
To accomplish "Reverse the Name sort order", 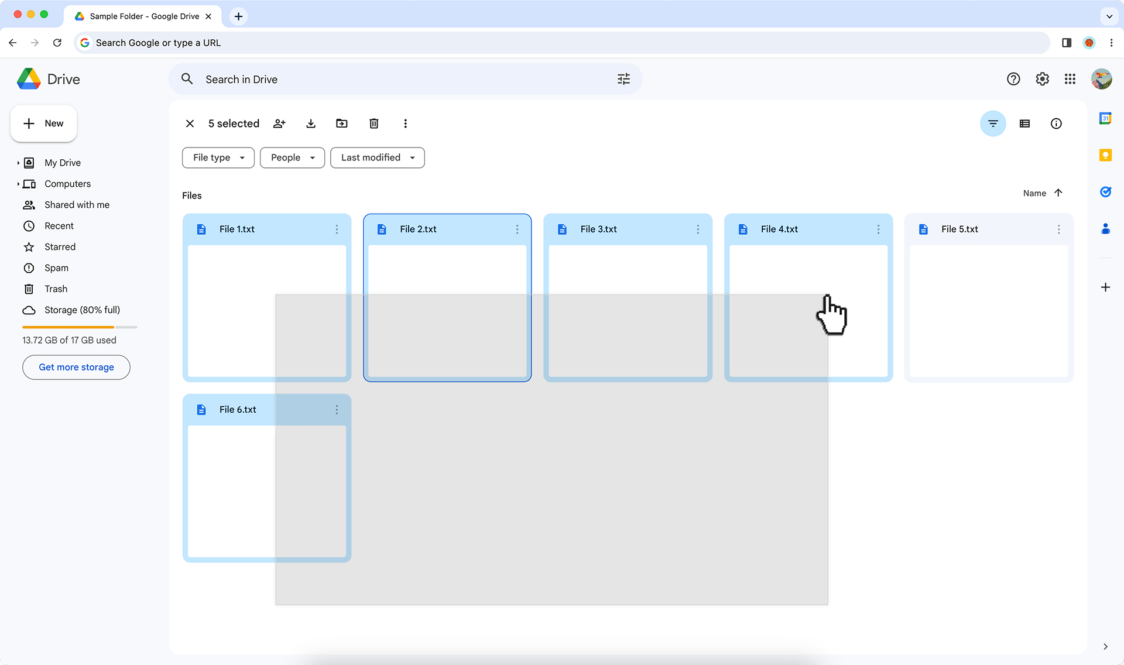I will [x=1058, y=193].
